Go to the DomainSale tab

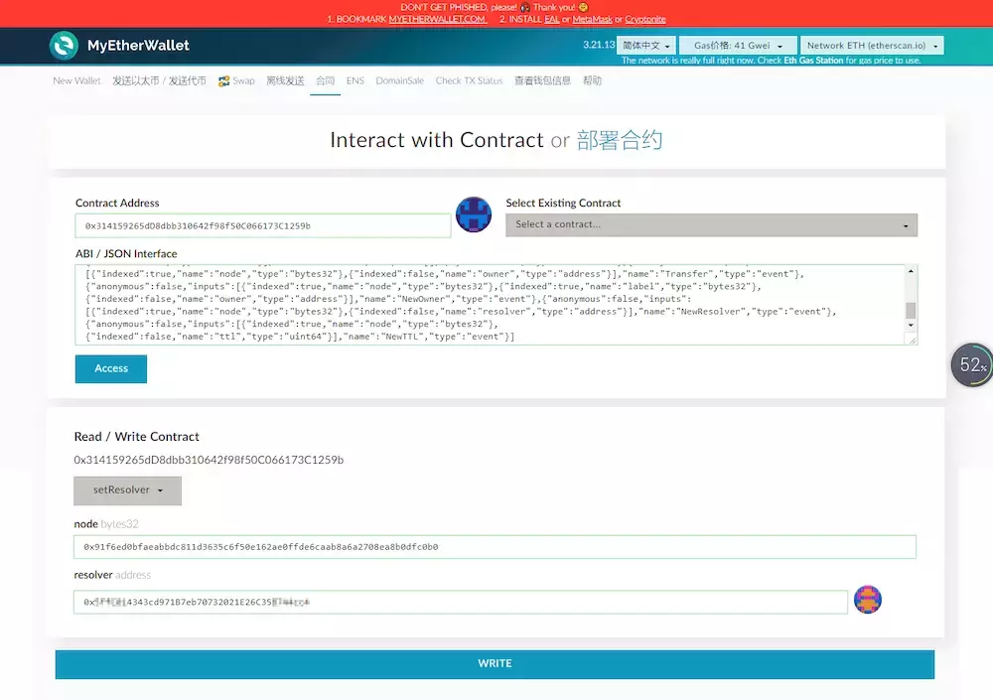[399, 81]
